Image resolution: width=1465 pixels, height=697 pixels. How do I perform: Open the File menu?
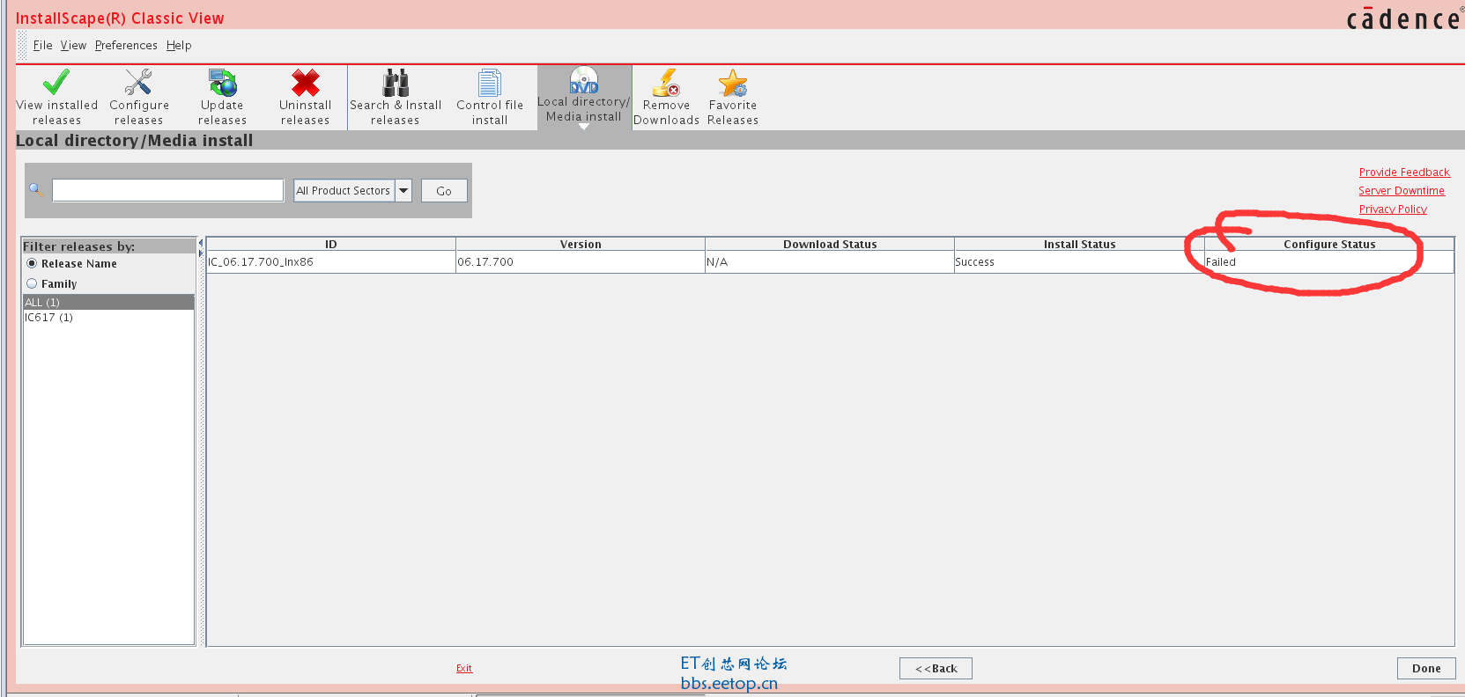(43, 46)
